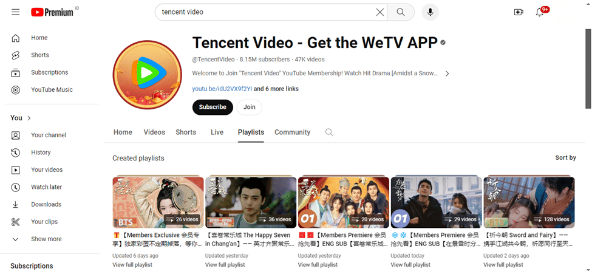Go to YouTube Premium home logo
The width and height of the screenshot is (592, 274).
52,12
